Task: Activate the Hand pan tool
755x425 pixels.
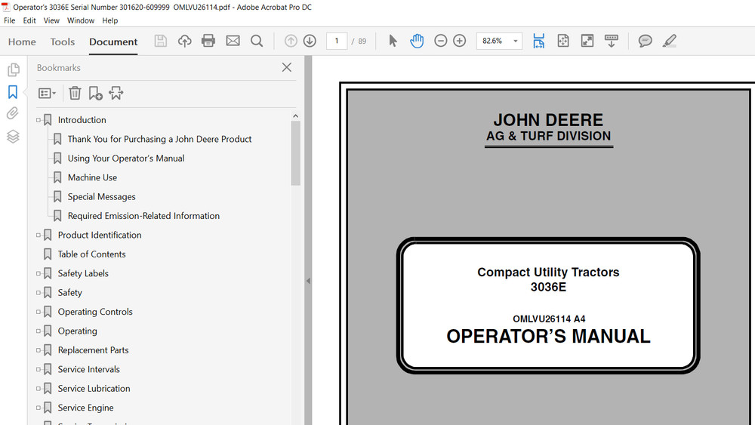Action: (x=417, y=41)
